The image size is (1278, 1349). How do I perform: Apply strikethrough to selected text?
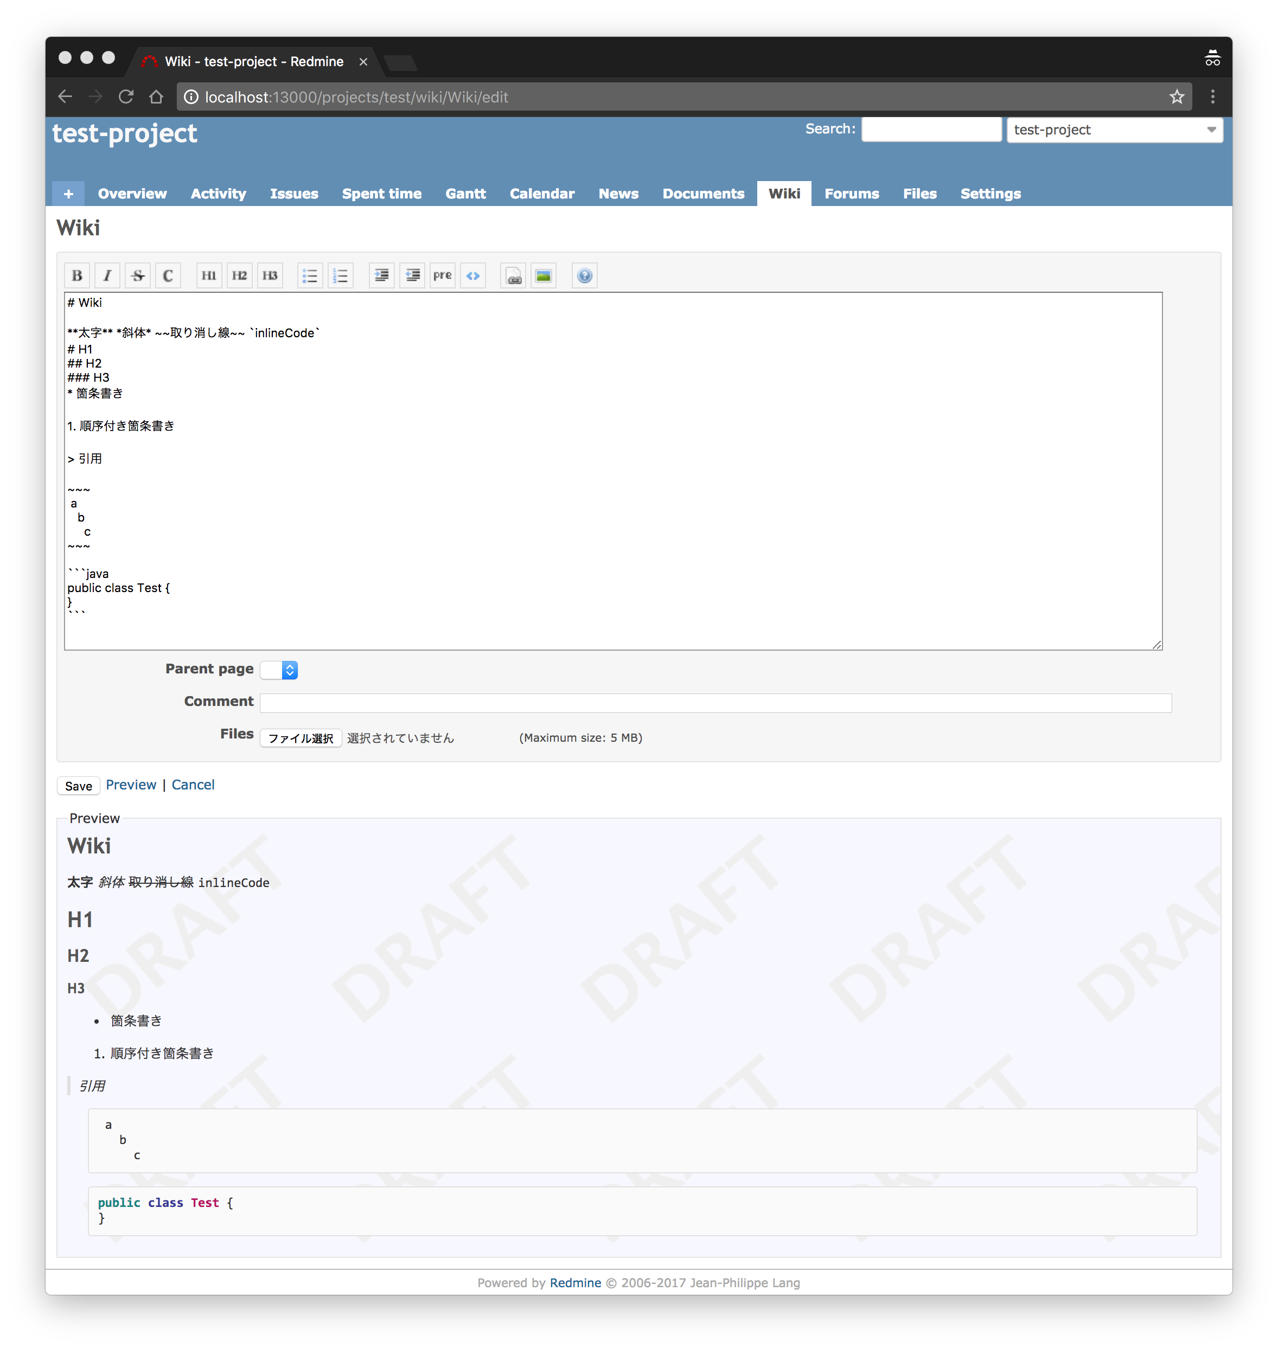138,276
